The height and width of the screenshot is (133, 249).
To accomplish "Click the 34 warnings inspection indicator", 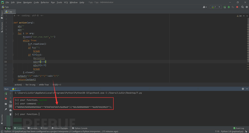I will point(239,16).
